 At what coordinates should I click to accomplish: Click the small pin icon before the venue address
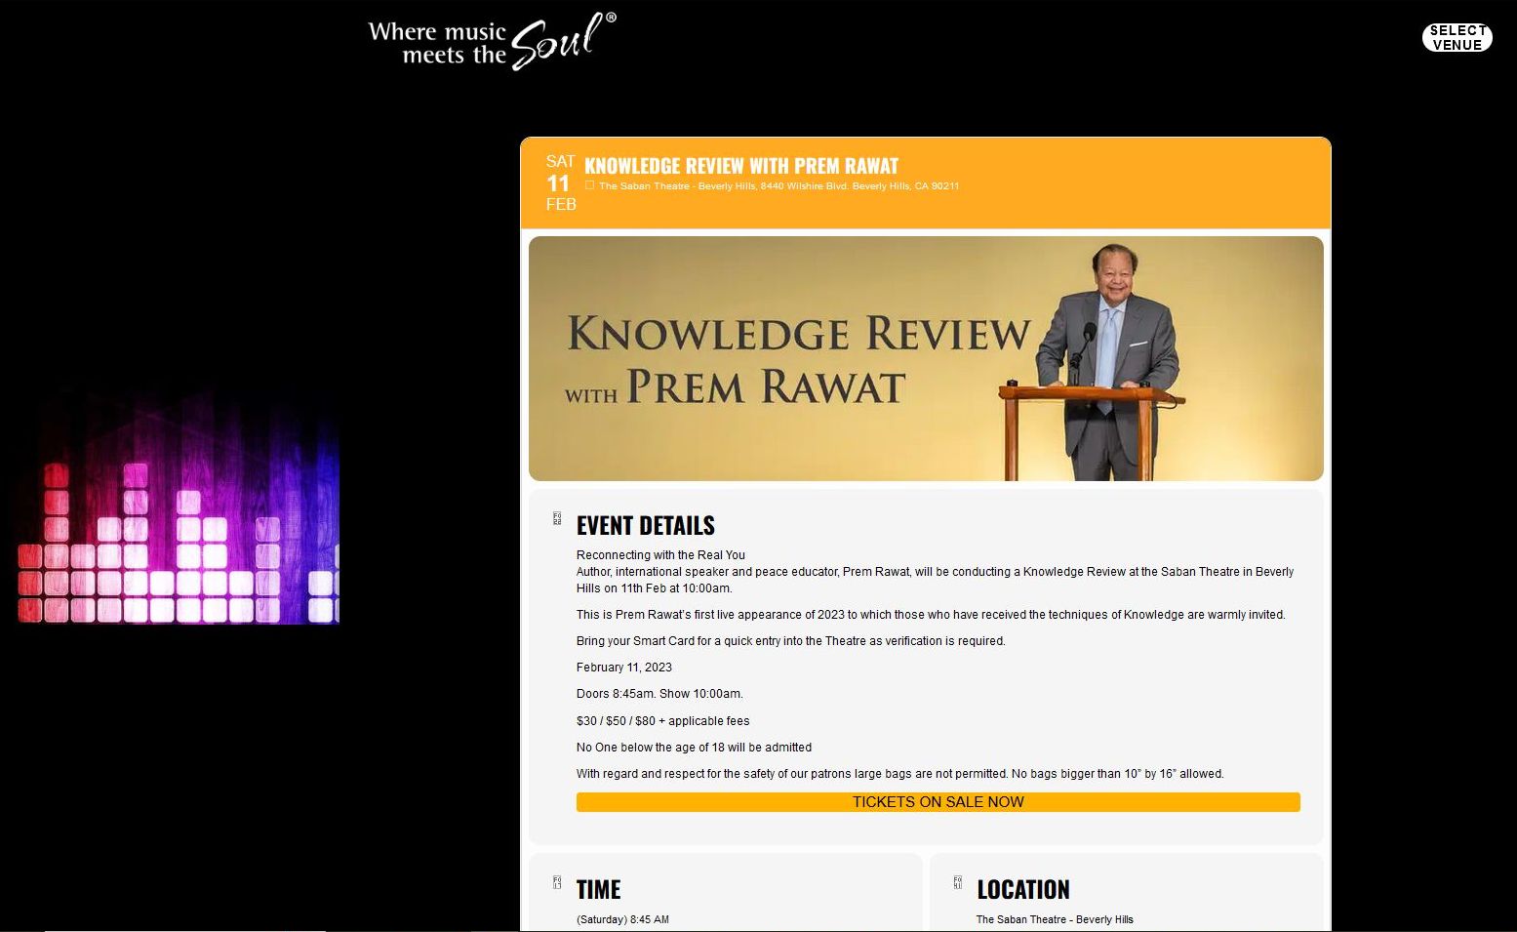coord(589,183)
